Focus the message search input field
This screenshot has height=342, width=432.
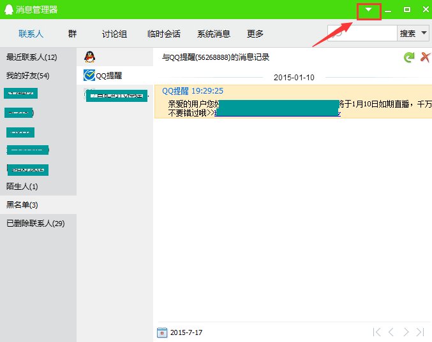(362, 33)
